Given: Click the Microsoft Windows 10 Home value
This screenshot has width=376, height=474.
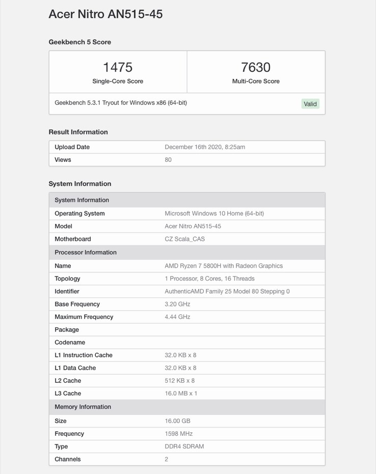Looking at the screenshot, I should [214, 213].
